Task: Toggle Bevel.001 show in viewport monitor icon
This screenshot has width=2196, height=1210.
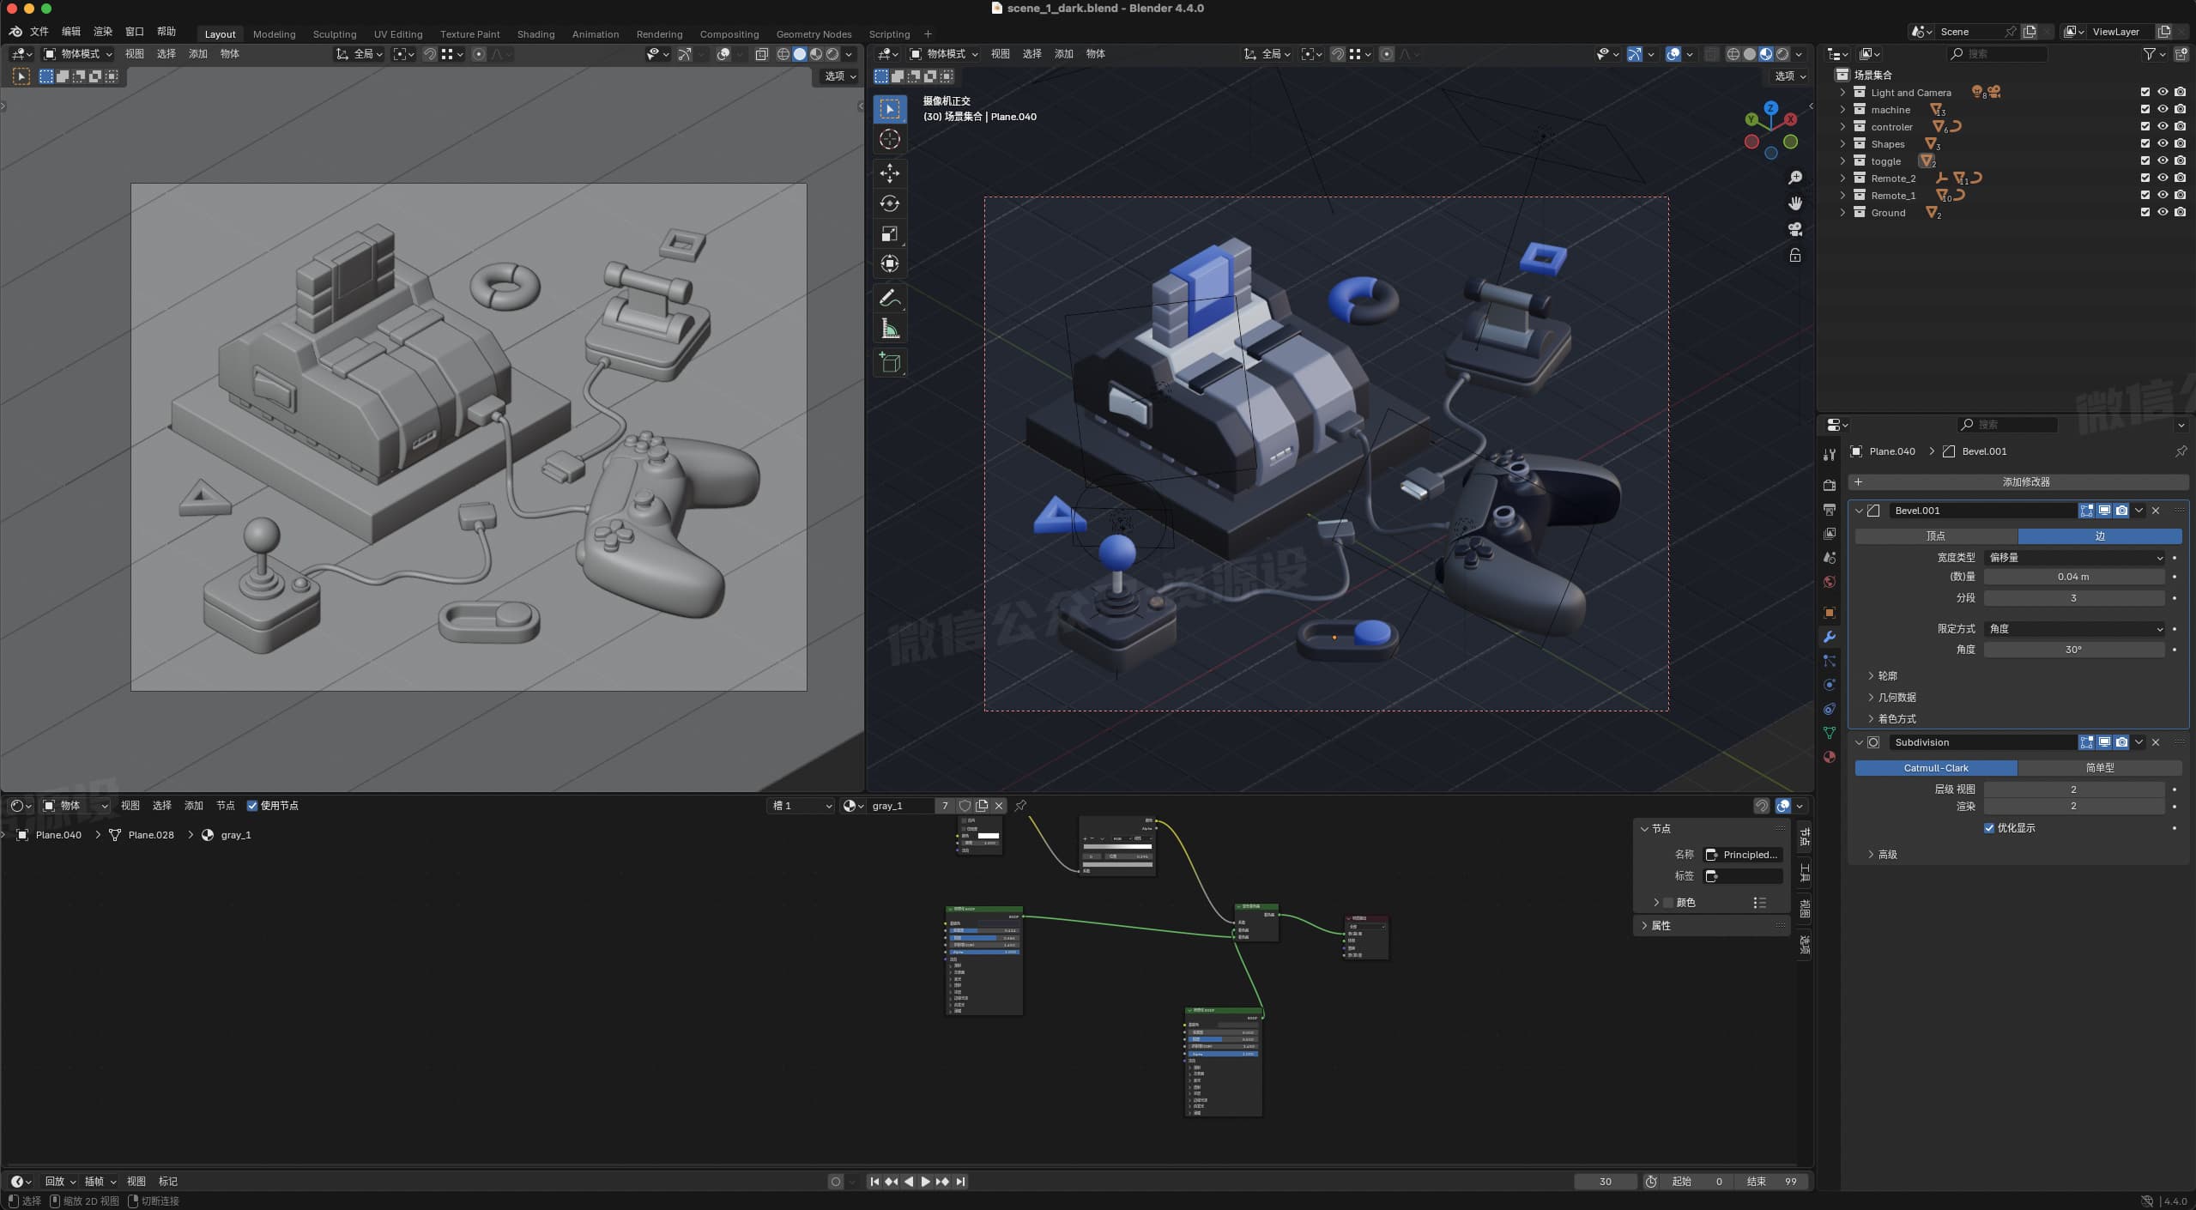Action: (2104, 511)
